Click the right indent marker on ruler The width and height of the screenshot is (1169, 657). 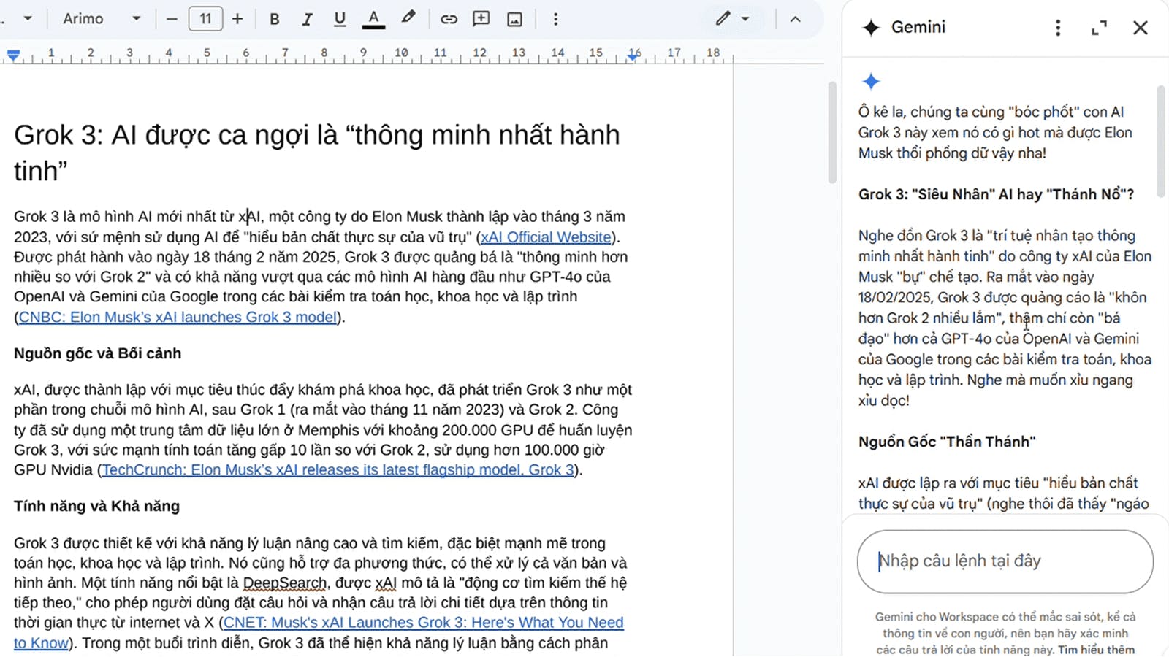click(x=633, y=56)
